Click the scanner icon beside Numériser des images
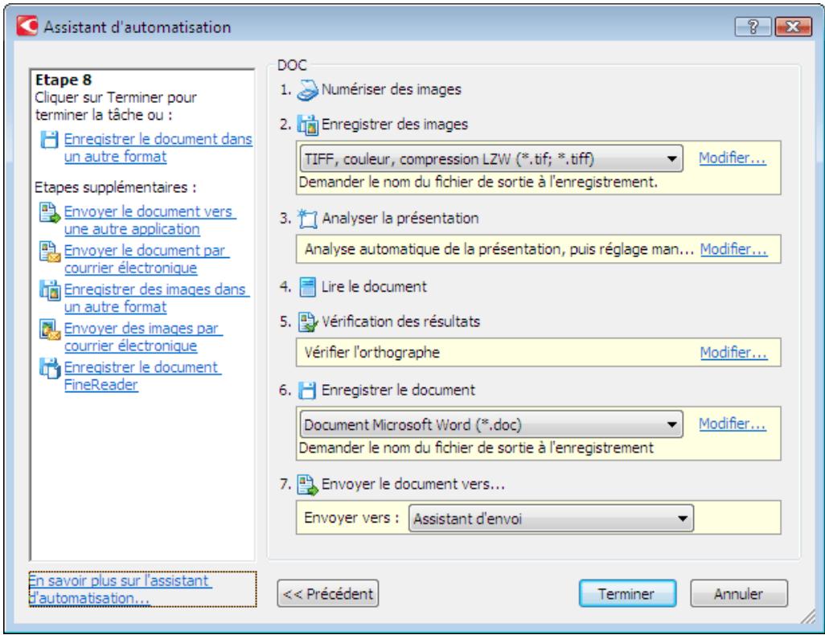825x635 pixels. click(307, 90)
